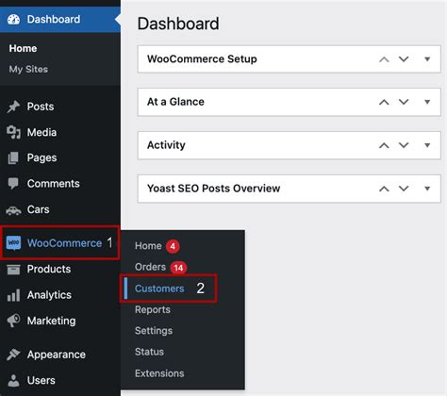Open Settings in the WooCommerce submenu
The height and width of the screenshot is (396, 447).
pyautogui.click(x=154, y=331)
